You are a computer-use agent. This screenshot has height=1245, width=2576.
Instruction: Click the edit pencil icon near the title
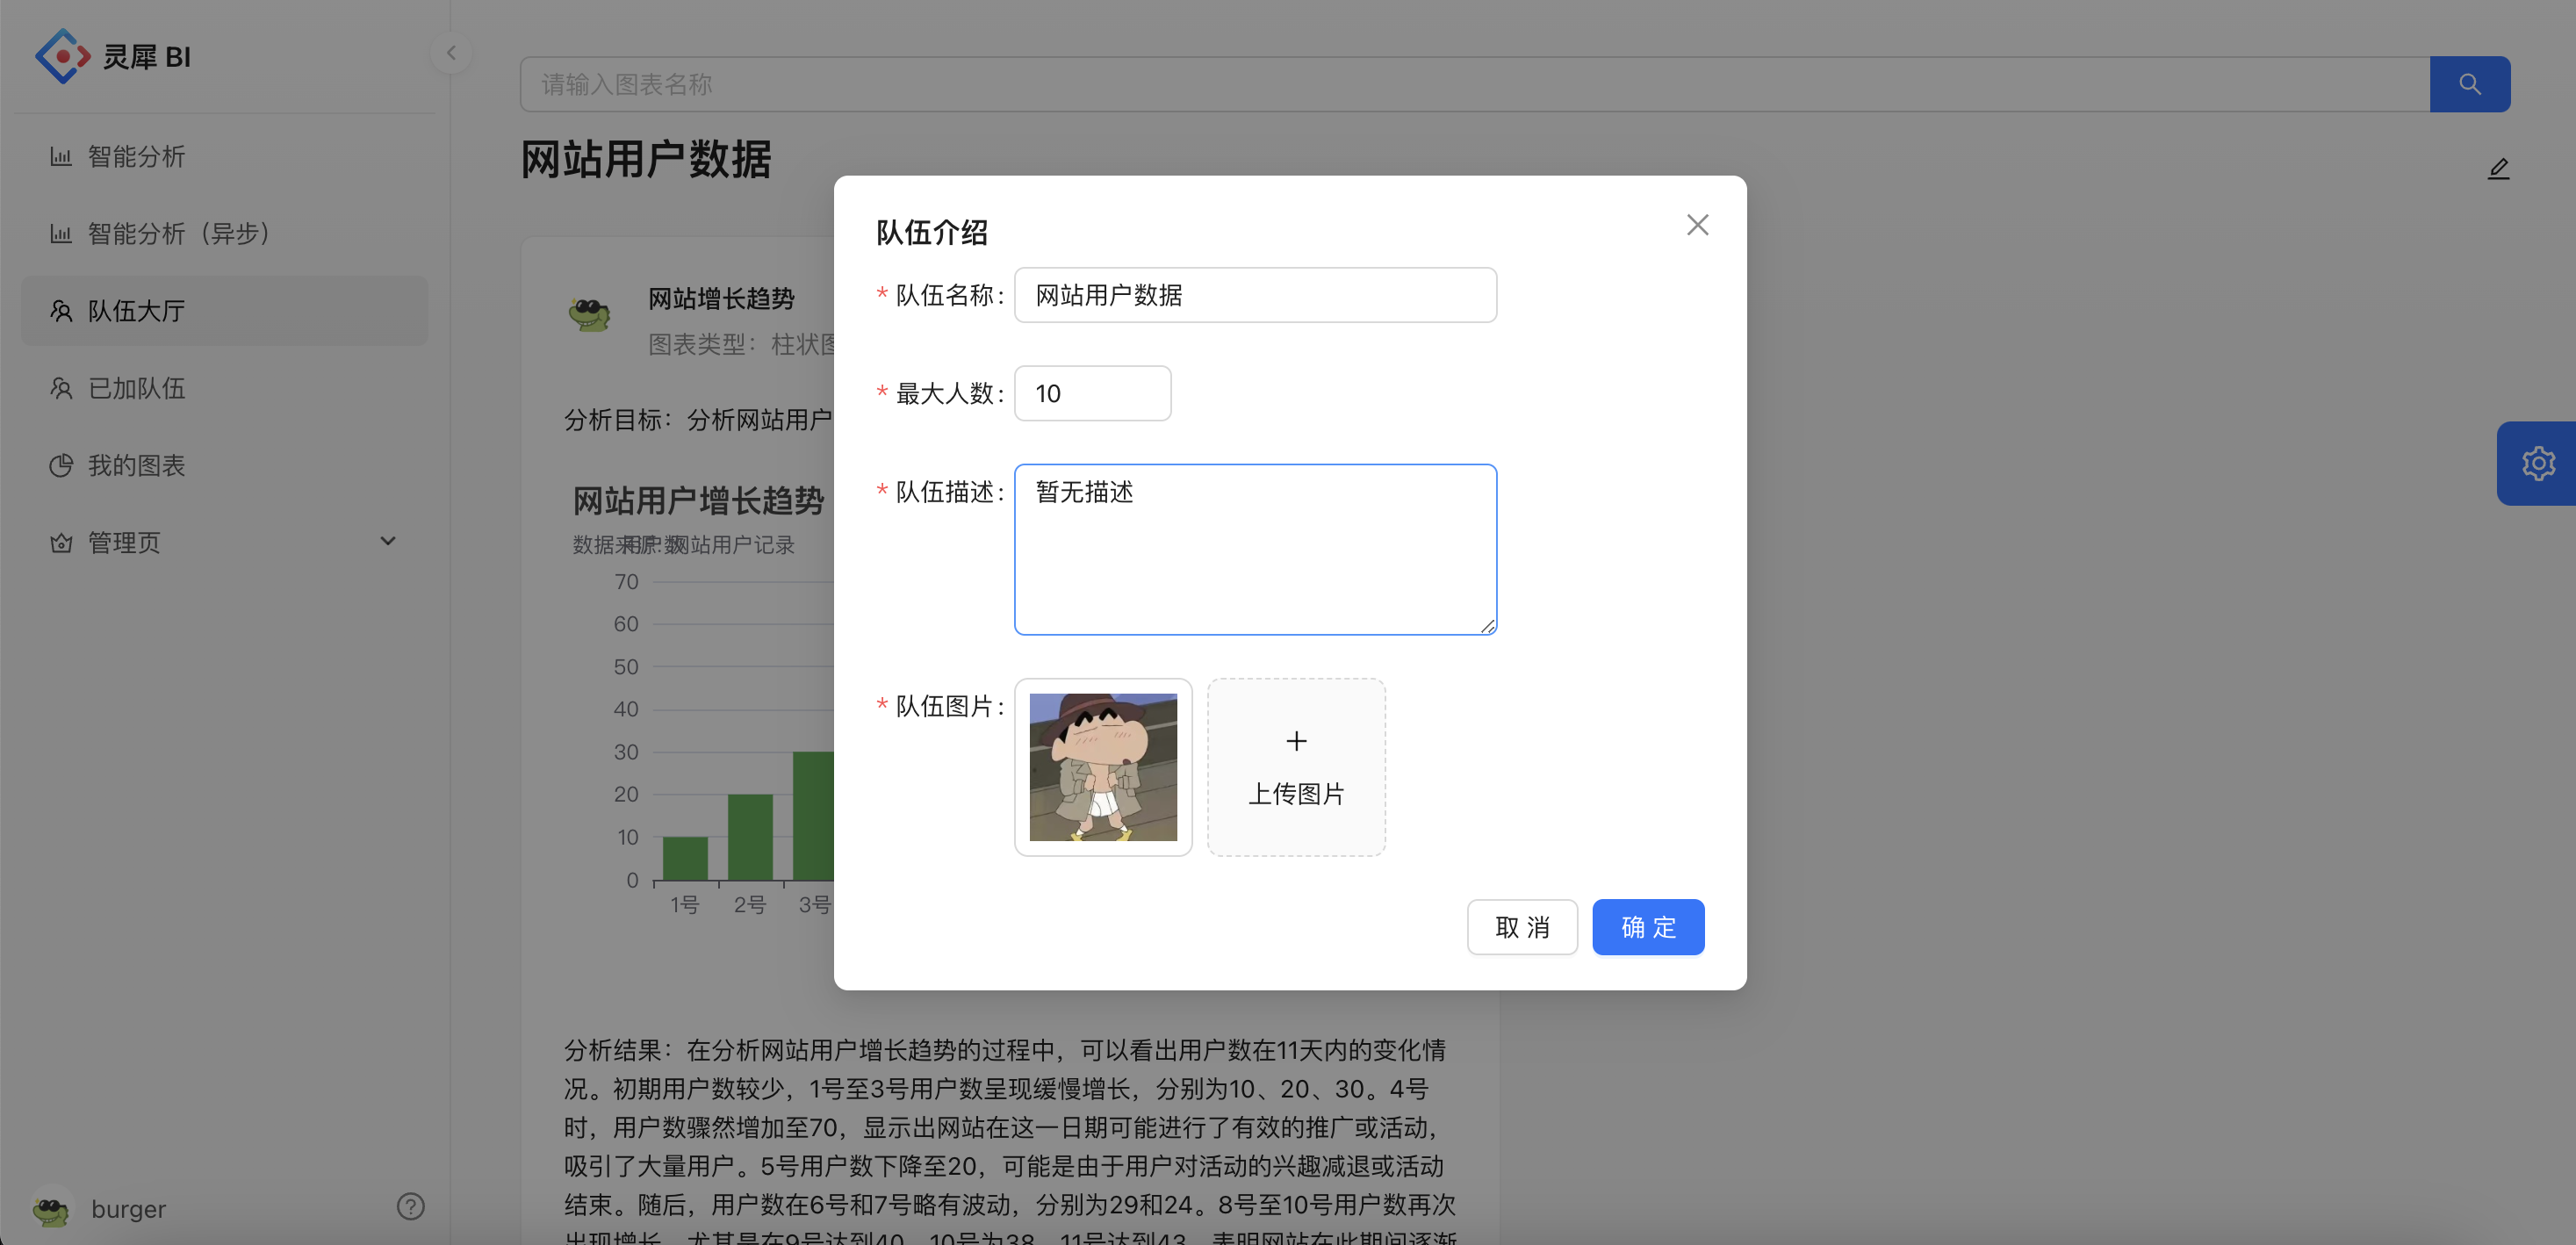tap(2498, 168)
